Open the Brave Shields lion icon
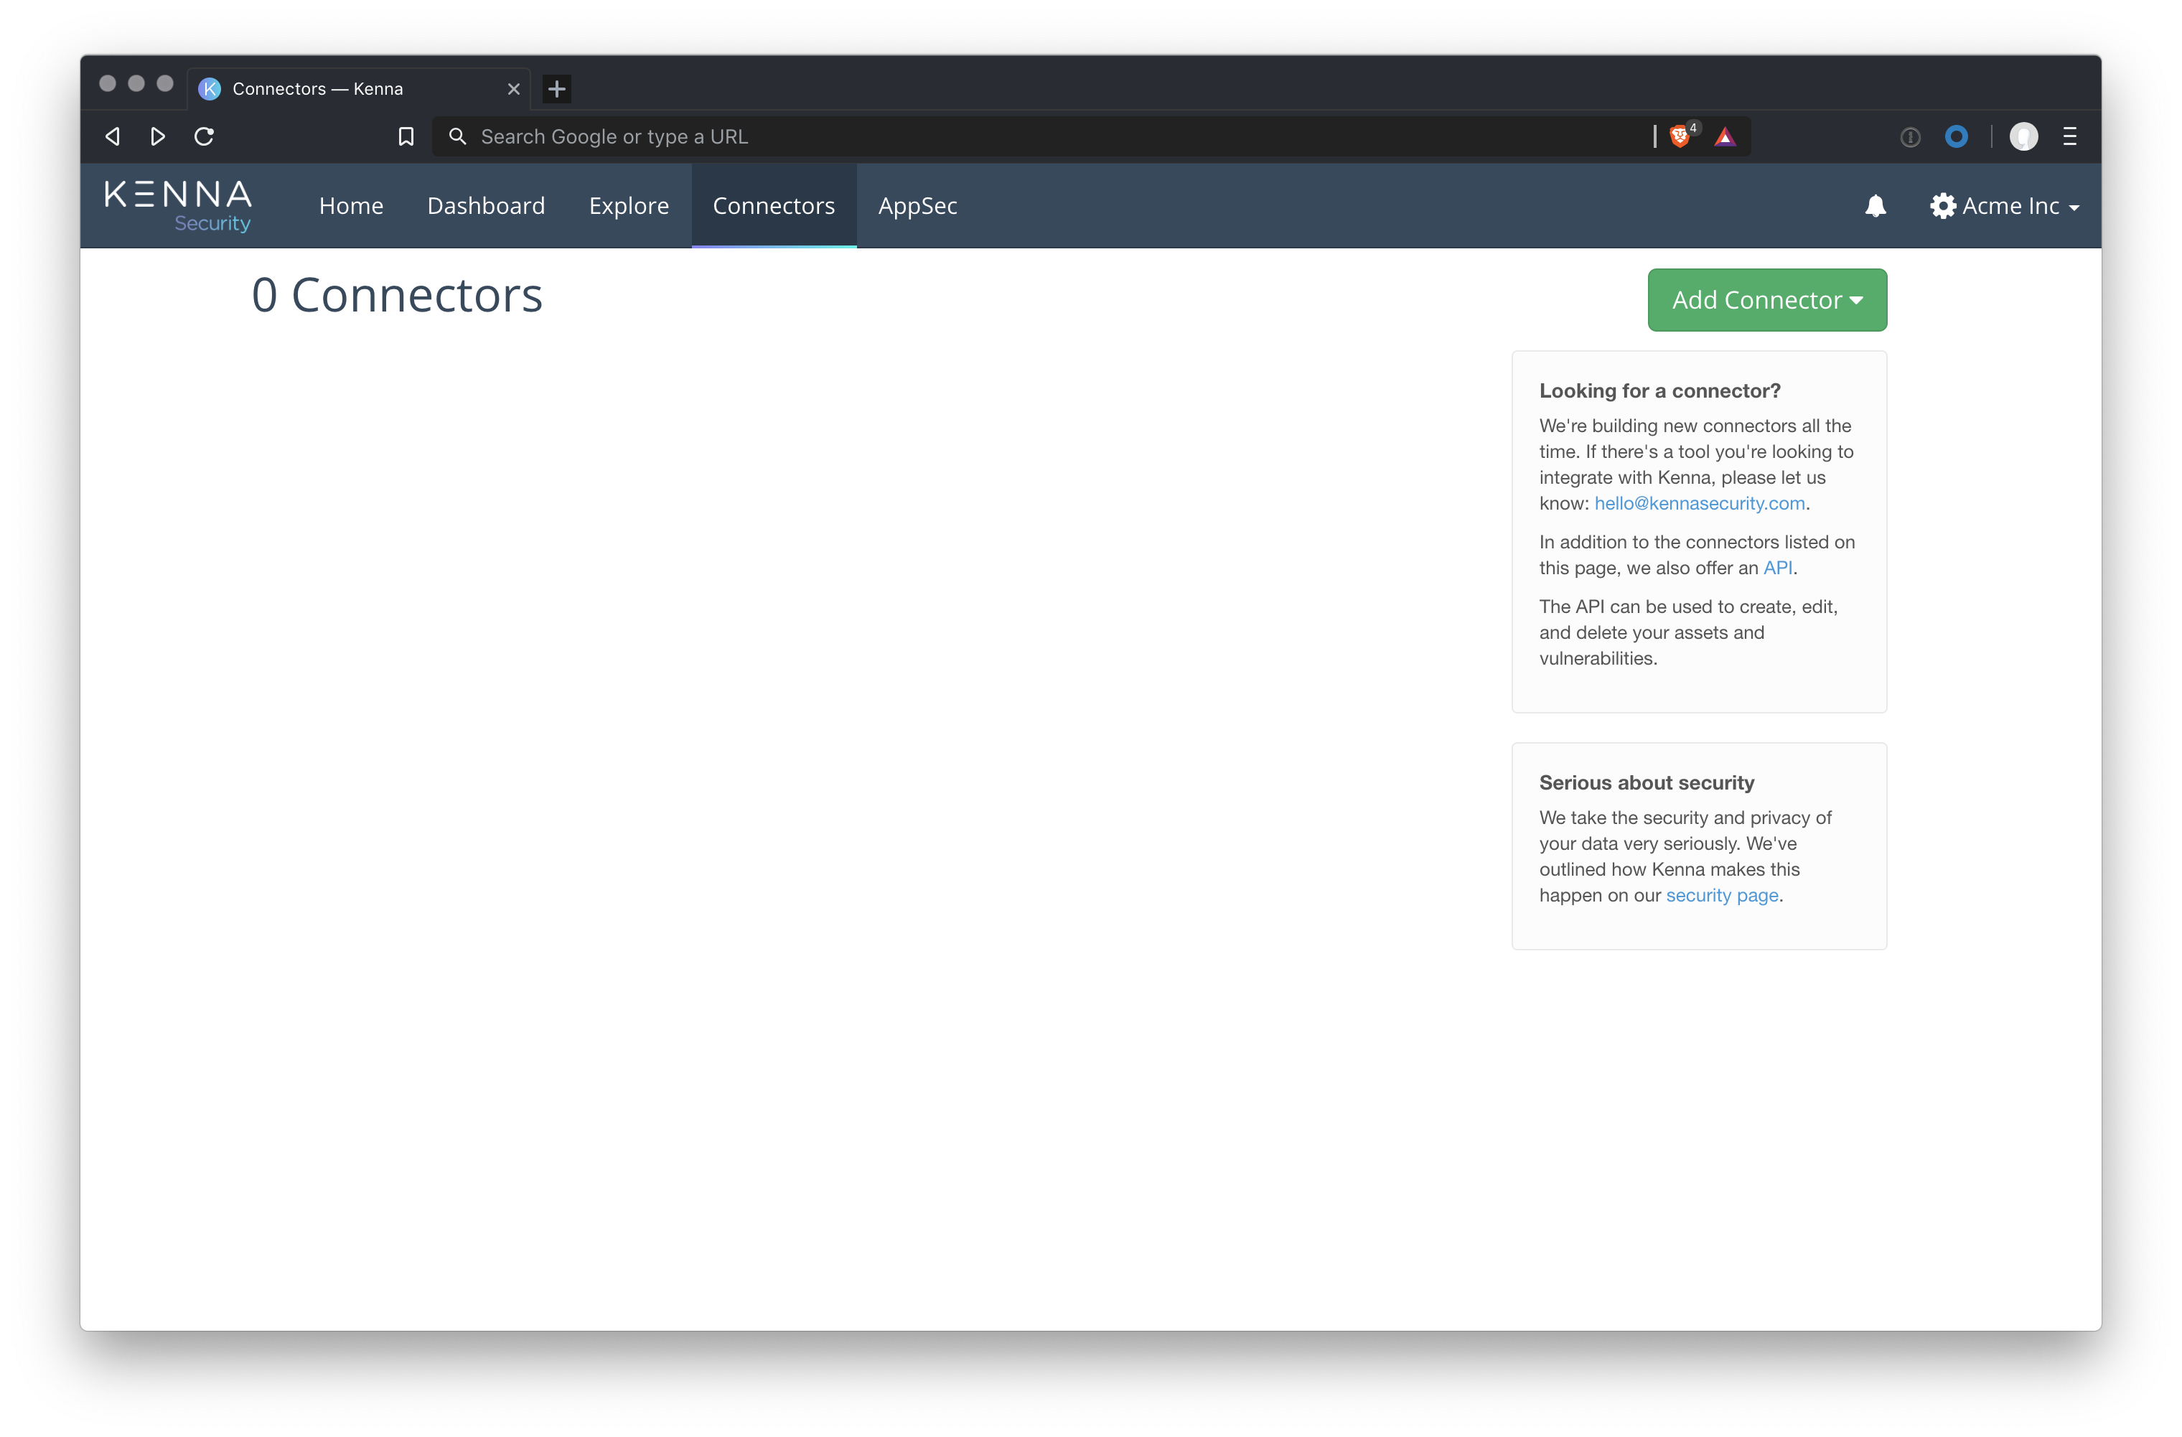The width and height of the screenshot is (2182, 1437). [x=1680, y=136]
